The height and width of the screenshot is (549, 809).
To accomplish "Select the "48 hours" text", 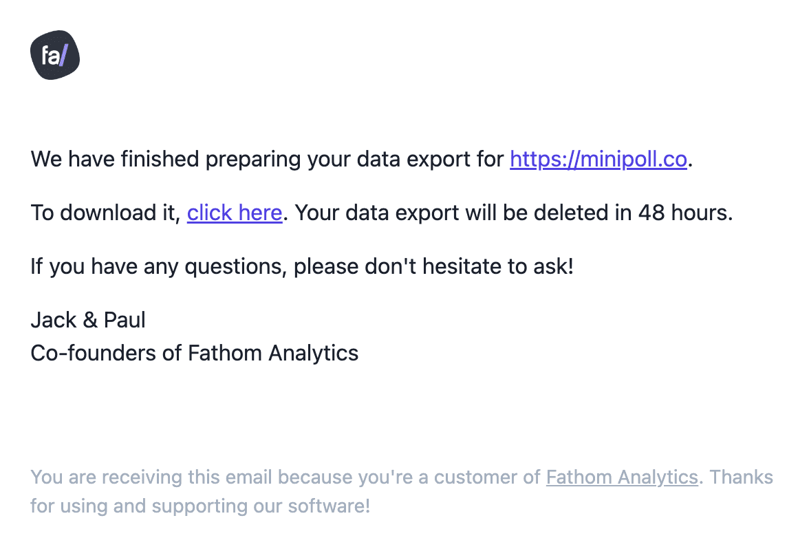I will [684, 213].
